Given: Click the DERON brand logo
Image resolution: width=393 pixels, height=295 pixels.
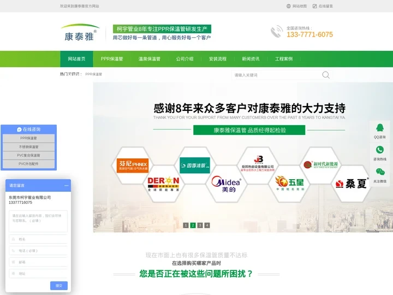Looking at the screenshot, I should (x=163, y=184).
